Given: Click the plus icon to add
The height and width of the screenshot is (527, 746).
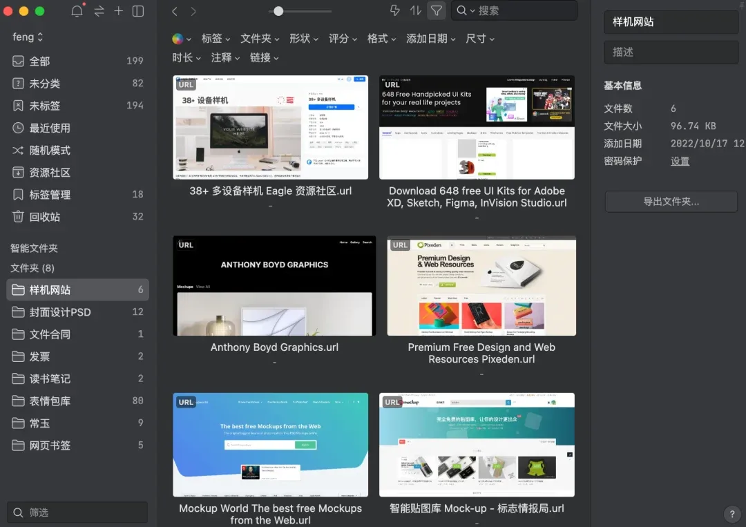Looking at the screenshot, I should 119,10.
